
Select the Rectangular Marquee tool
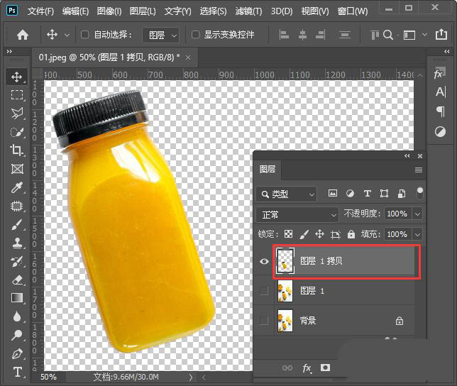[x=17, y=95]
